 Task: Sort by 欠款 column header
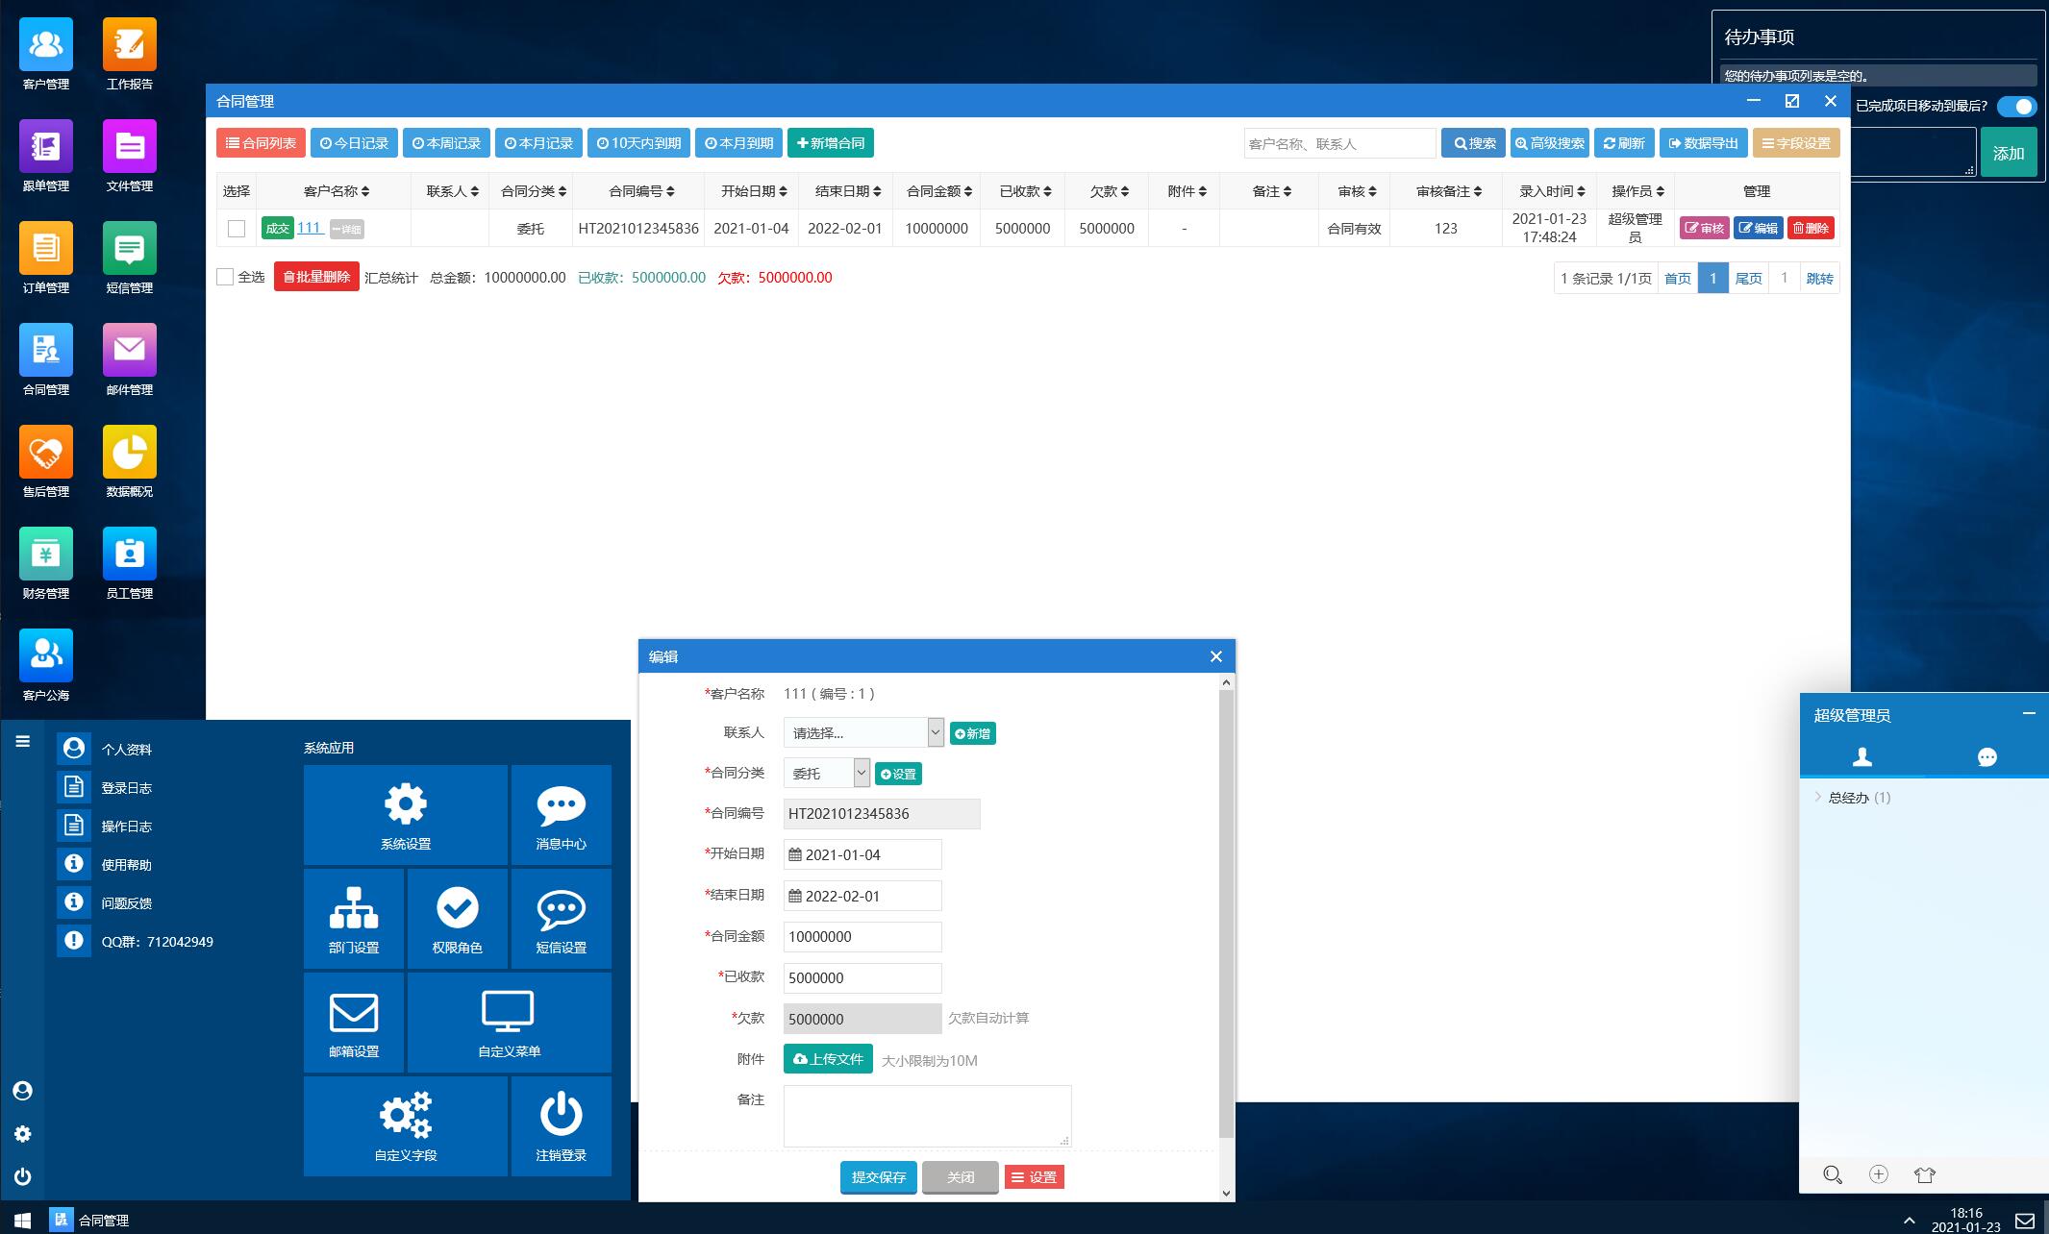pyautogui.click(x=1109, y=191)
